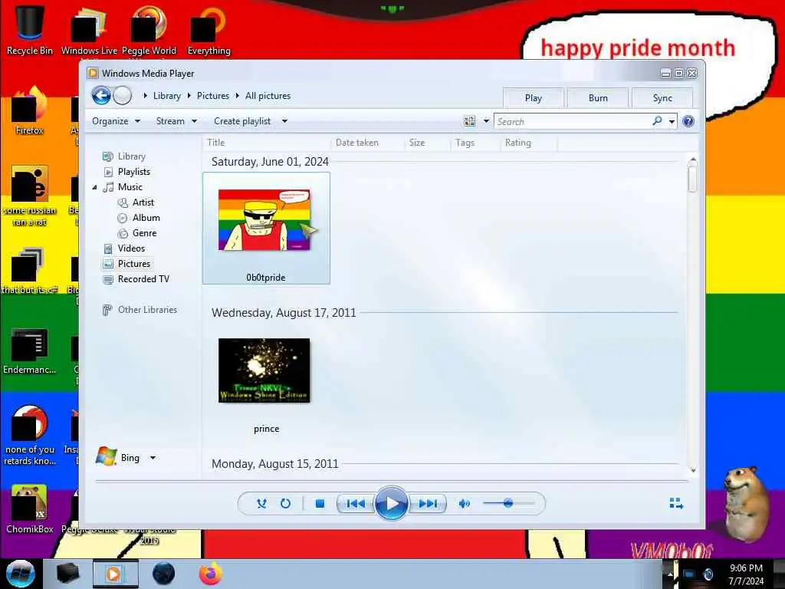Select Album under Music
This screenshot has height=589, width=785.
pos(146,218)
